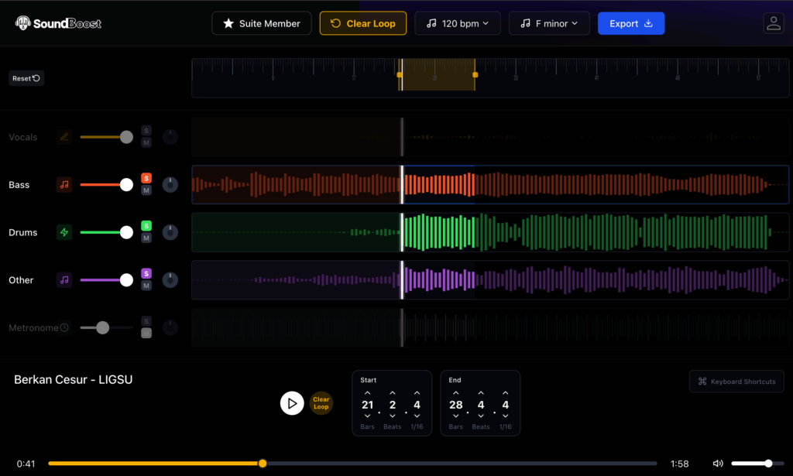Open Keyboard Shortcuts

click(736, 382)
